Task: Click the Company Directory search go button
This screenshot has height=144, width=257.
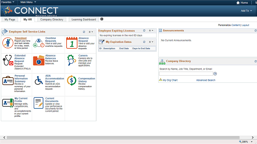Action: coord(215,74)
